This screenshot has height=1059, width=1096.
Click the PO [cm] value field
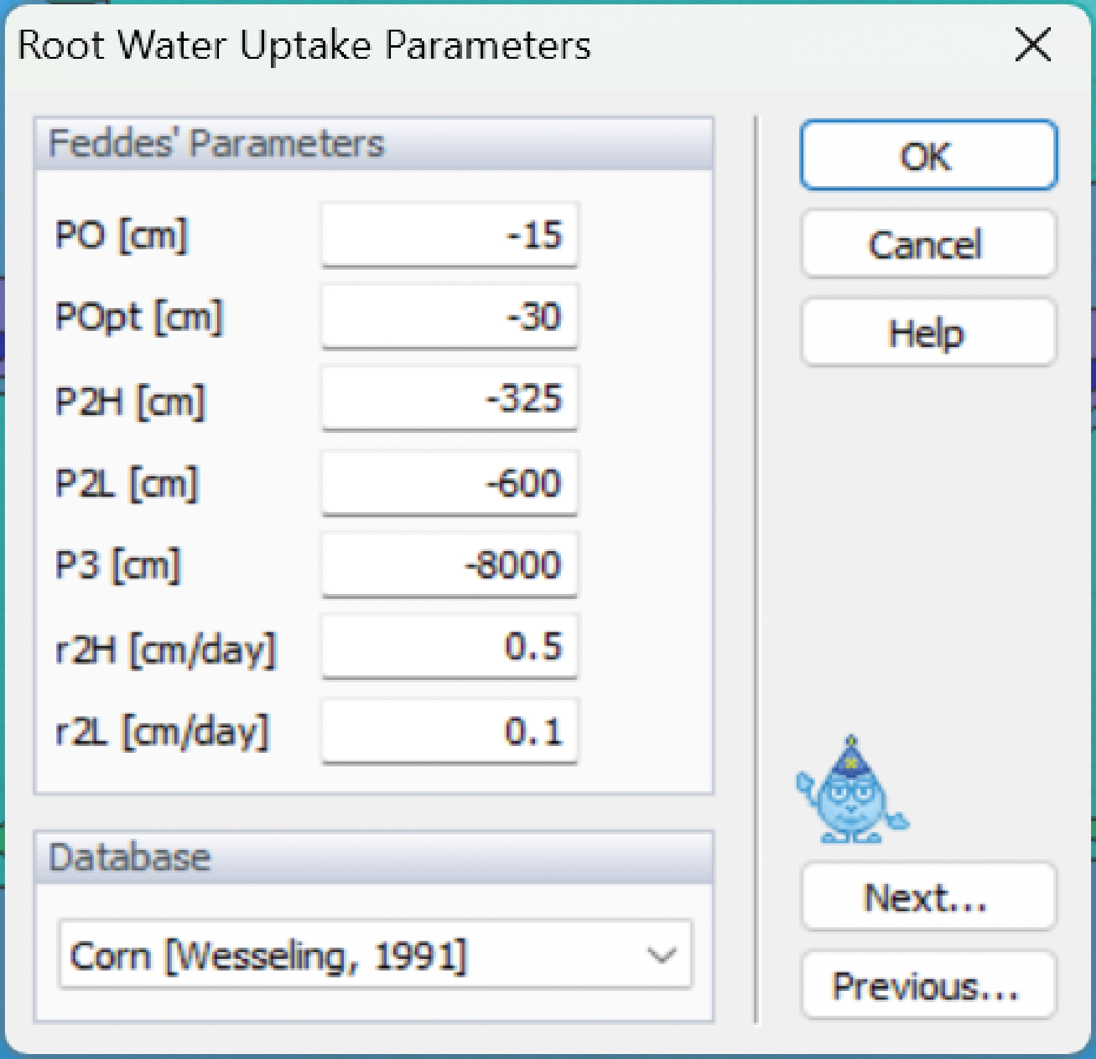pyautogui.click(x=450, y=235)
